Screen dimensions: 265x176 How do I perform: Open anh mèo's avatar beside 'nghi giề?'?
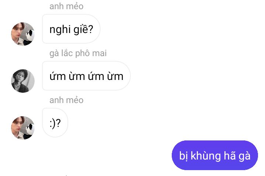[x=23, y=34]
